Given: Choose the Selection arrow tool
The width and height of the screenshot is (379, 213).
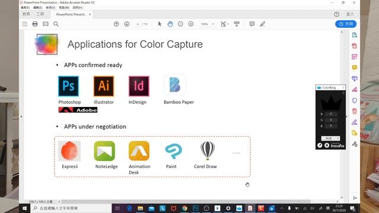Looking at the screenshot, I should point(159,24).
